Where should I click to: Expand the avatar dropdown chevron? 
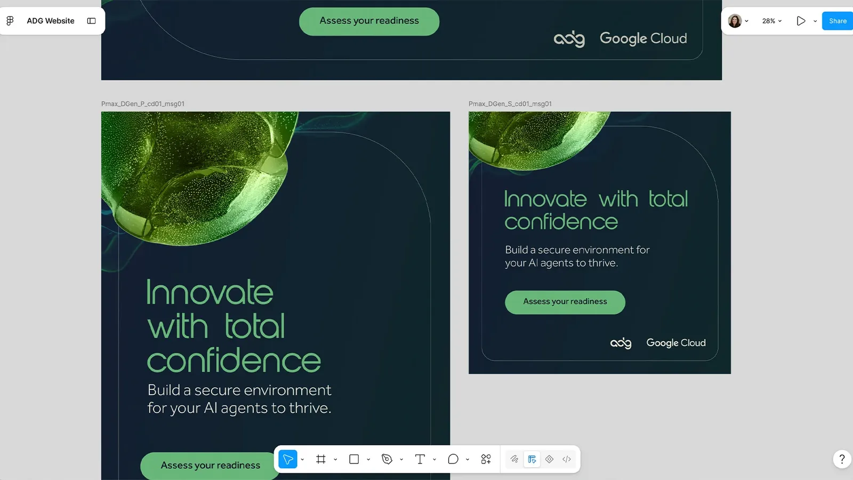point(747,21)
